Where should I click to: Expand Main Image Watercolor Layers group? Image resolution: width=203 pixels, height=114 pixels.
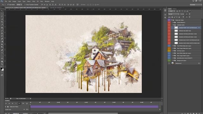(173, 48)
